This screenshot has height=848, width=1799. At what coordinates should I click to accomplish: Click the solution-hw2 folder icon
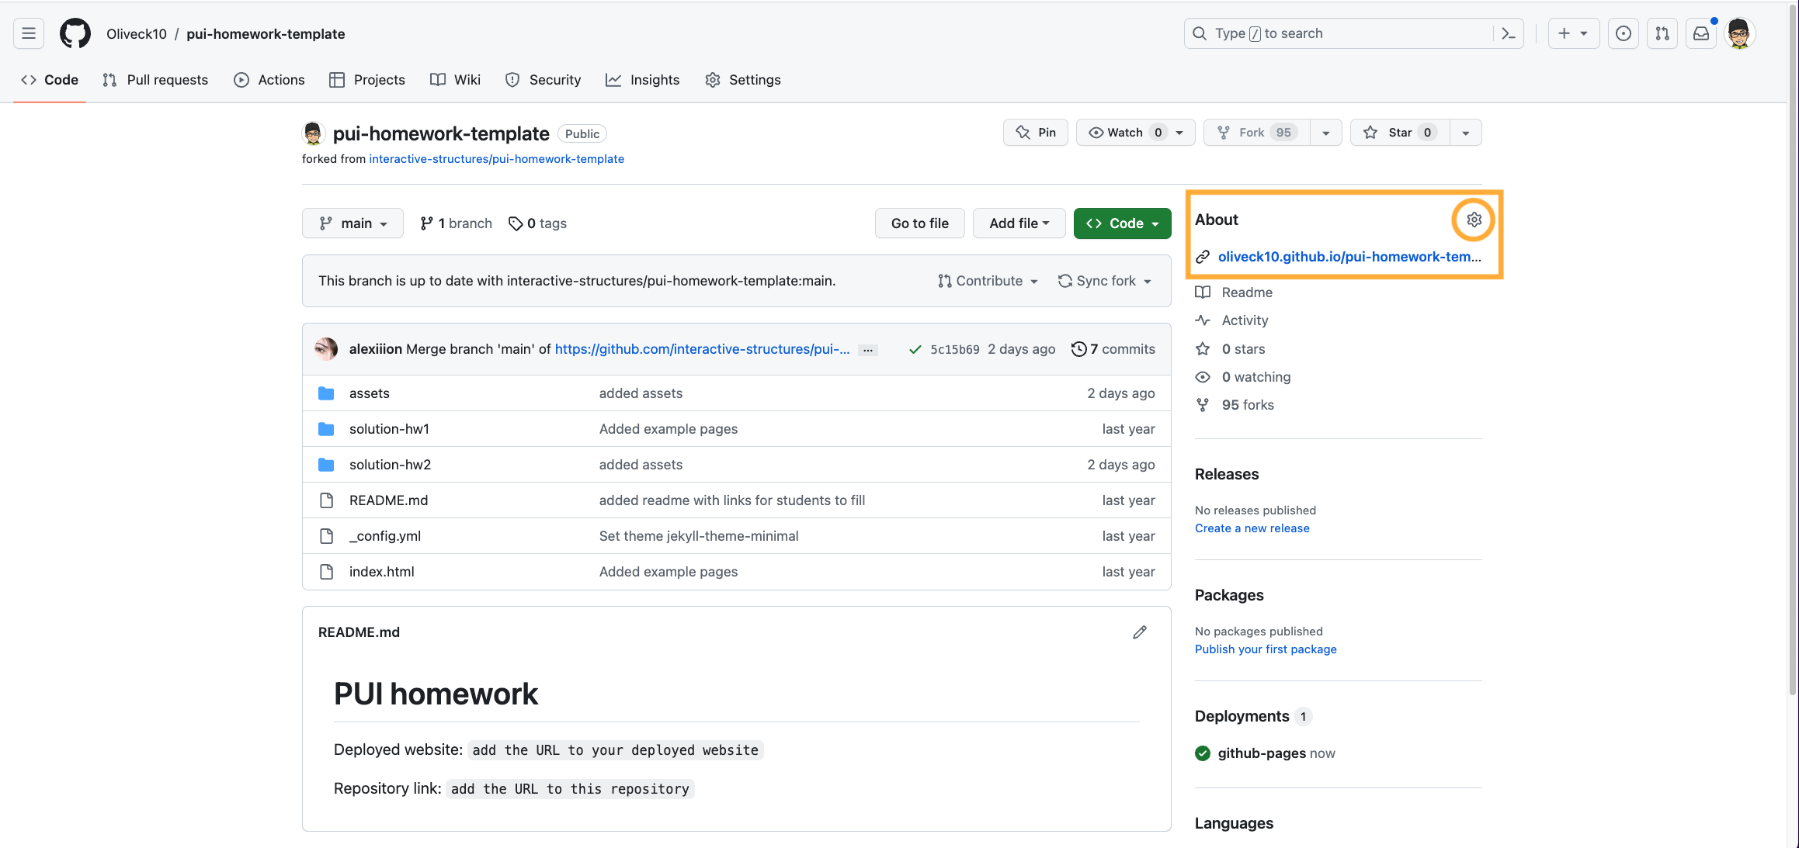pyautogui.click(x=326, y=465)
